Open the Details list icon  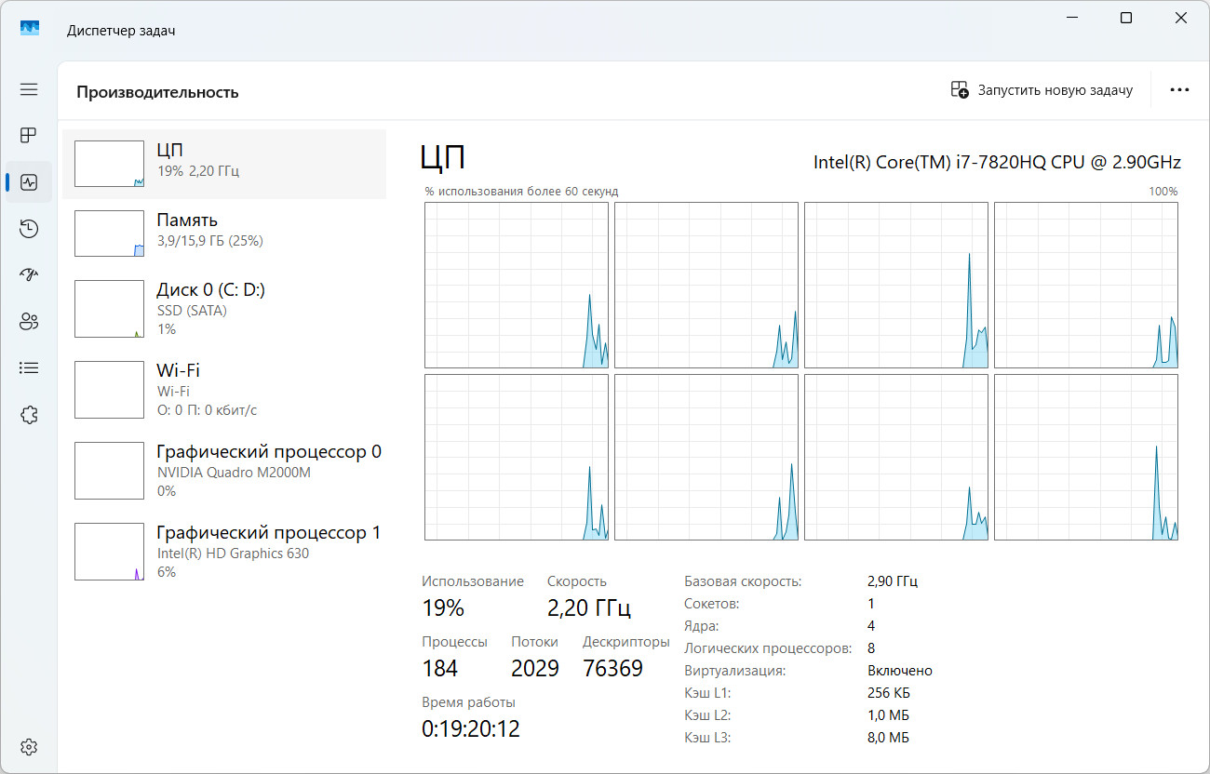pyautogui.click(x=29, y=368)
